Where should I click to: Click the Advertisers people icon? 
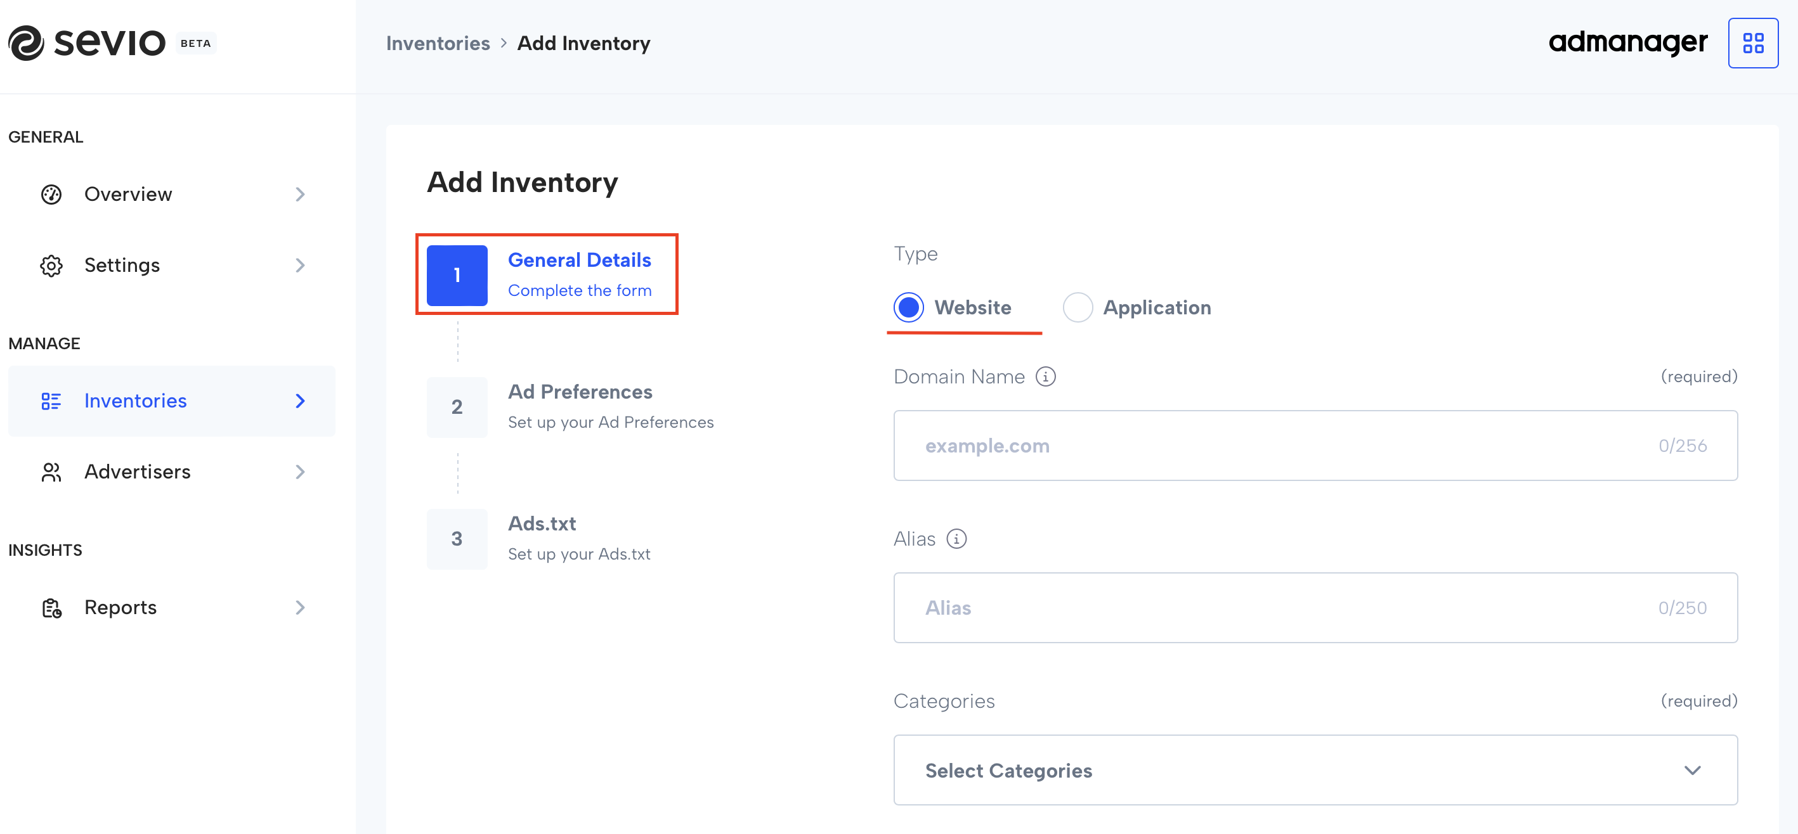51,472
